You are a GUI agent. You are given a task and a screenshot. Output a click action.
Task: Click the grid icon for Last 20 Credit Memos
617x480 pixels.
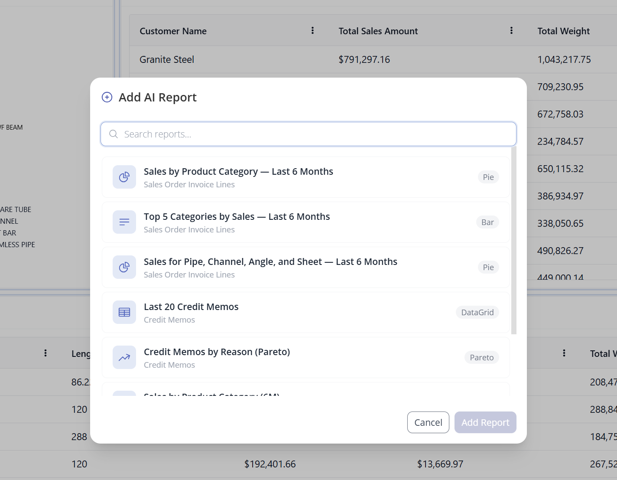tap(124, 312)
